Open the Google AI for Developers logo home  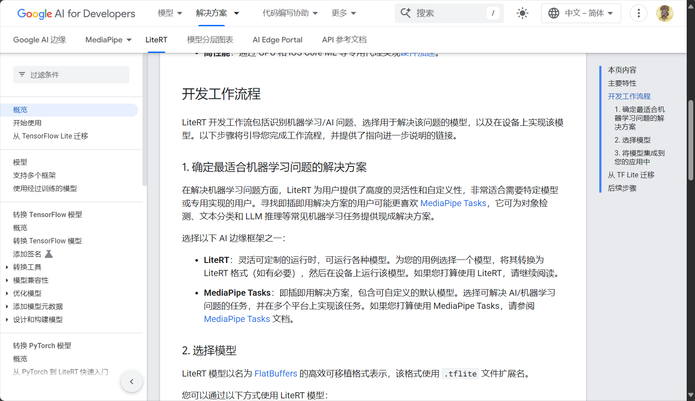click(76, 14)
